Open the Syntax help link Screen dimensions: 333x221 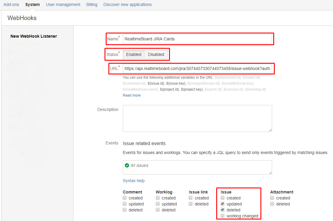tap(133, 181)
